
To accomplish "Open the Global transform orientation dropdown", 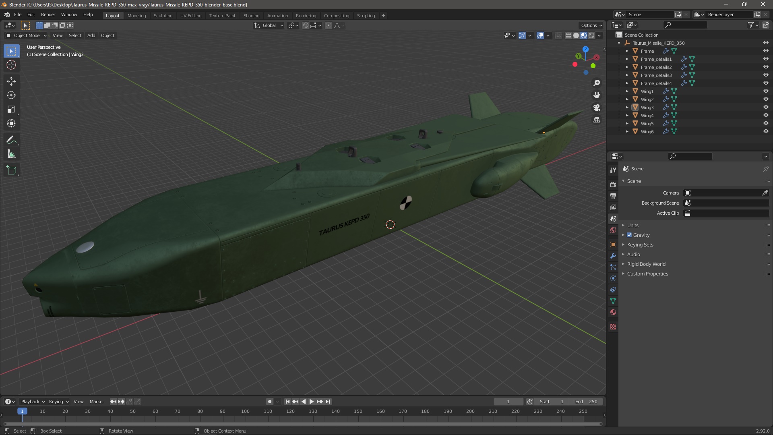I will [269, 25].
